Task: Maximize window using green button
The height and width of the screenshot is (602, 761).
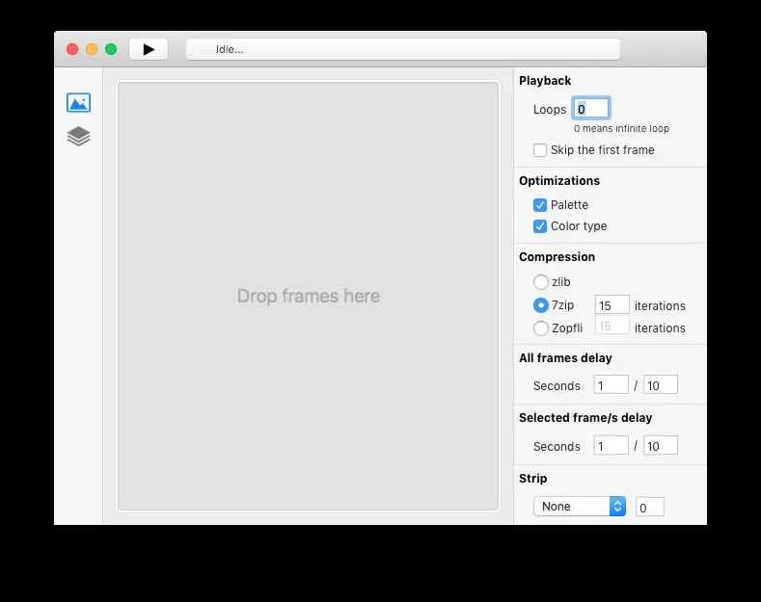Action: coord(111,49)
